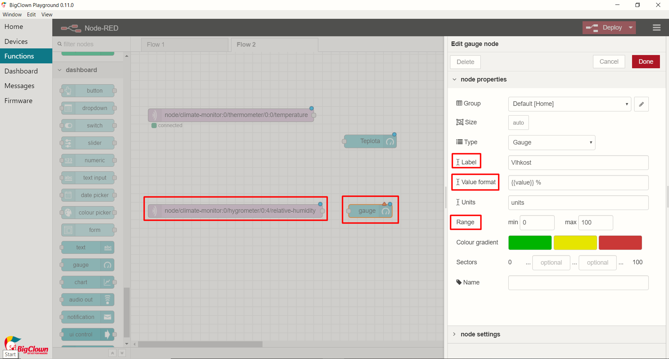
Task: Switch to the Flow 2 tab
Action: pyautogui.click(x=275, y=45)
